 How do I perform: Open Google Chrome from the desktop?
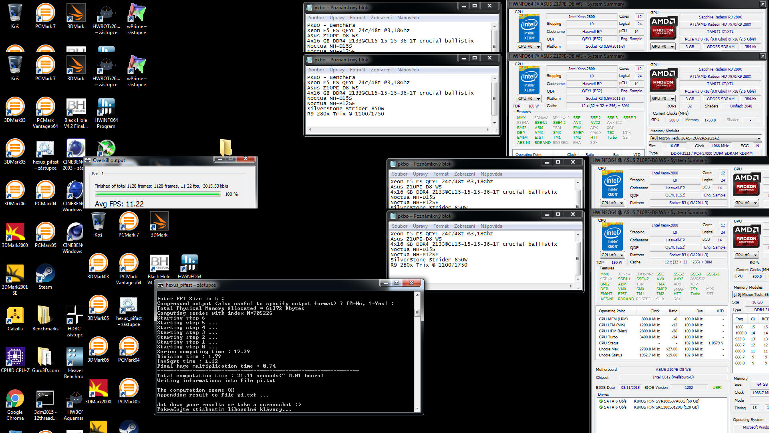[x=15, y=405]
